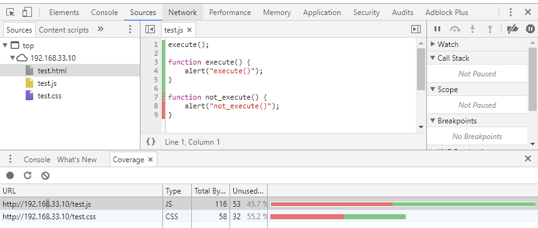Click the test.css coverage usage bar
The width and height of the screenshot is (538, 228).
[338, 217]
